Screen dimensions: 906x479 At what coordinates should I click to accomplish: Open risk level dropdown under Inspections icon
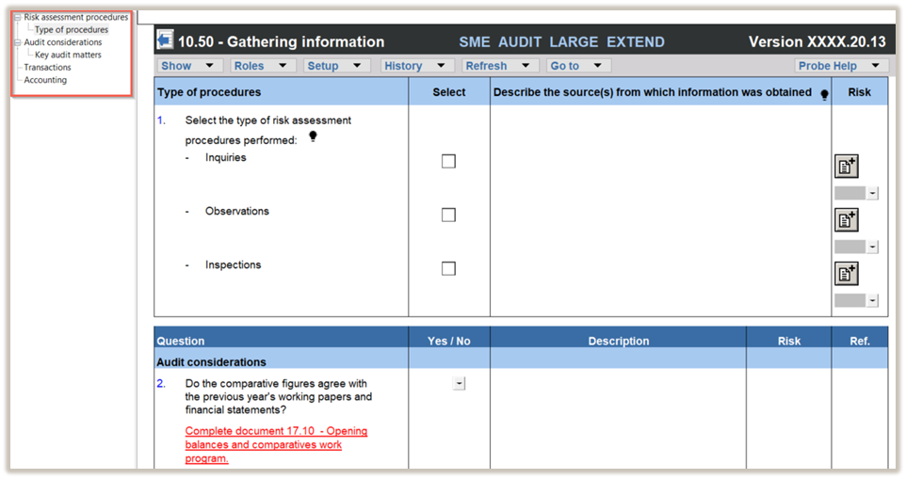click(x=872, y=300)
